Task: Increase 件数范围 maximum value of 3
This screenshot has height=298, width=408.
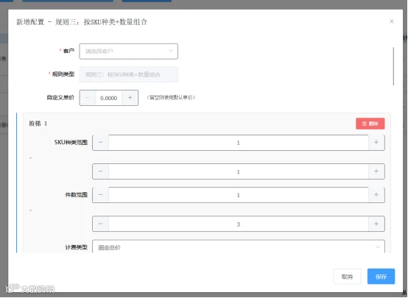Action: [376, 224]
